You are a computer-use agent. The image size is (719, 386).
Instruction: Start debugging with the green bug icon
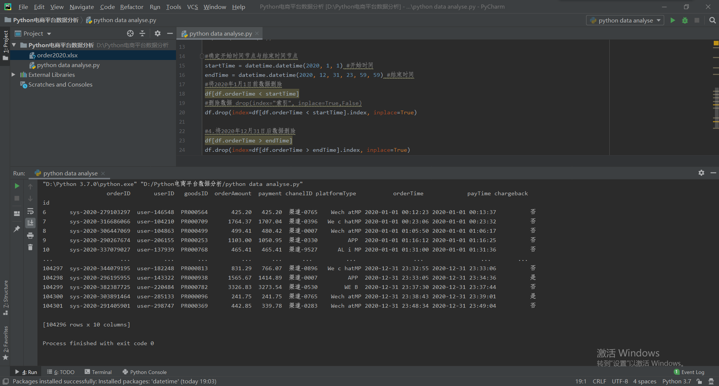[685, 20]
